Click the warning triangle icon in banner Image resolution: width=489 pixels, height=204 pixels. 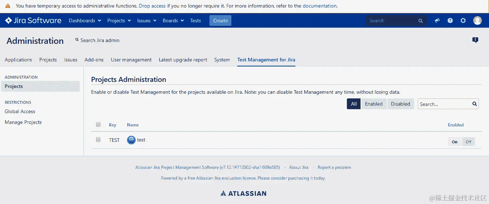point(8,6)
